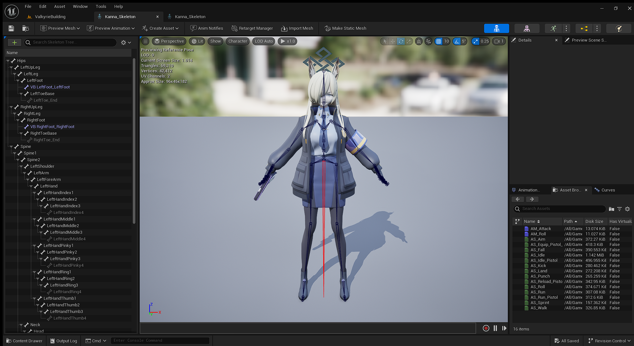Switch to the Preview Scene Settings tab

[589, 40]
